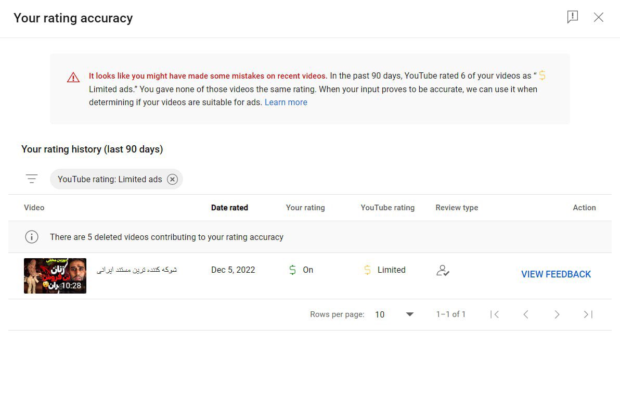Screen dimensions: 620x393
Task: Click the Persian video title
Action: (136, 270)
